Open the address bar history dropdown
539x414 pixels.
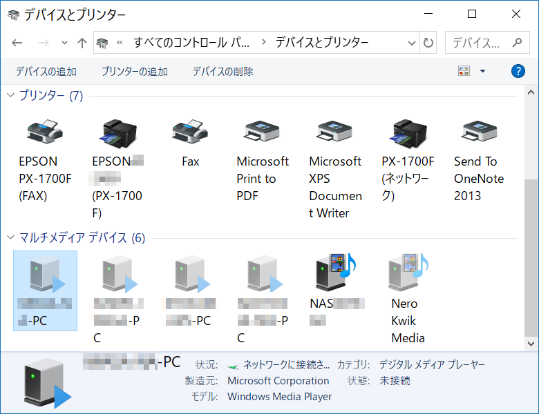click(x=411, y=43)
